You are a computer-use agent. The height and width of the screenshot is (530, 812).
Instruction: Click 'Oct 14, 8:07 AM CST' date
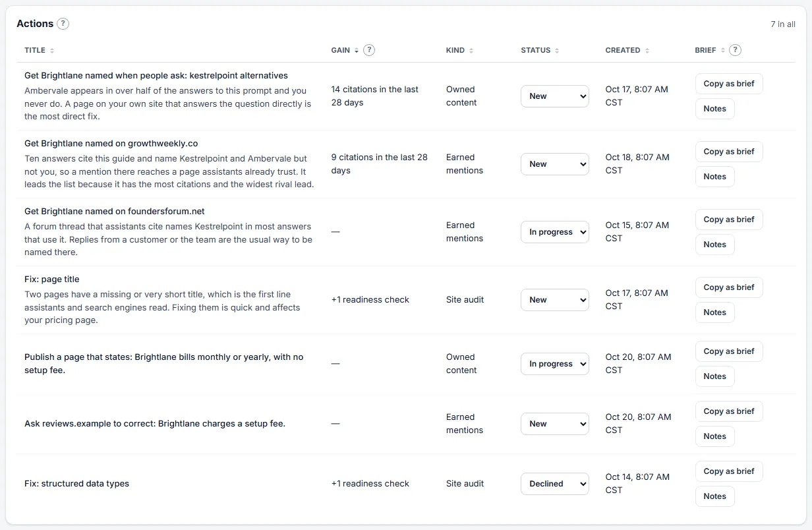pos(637,484)
